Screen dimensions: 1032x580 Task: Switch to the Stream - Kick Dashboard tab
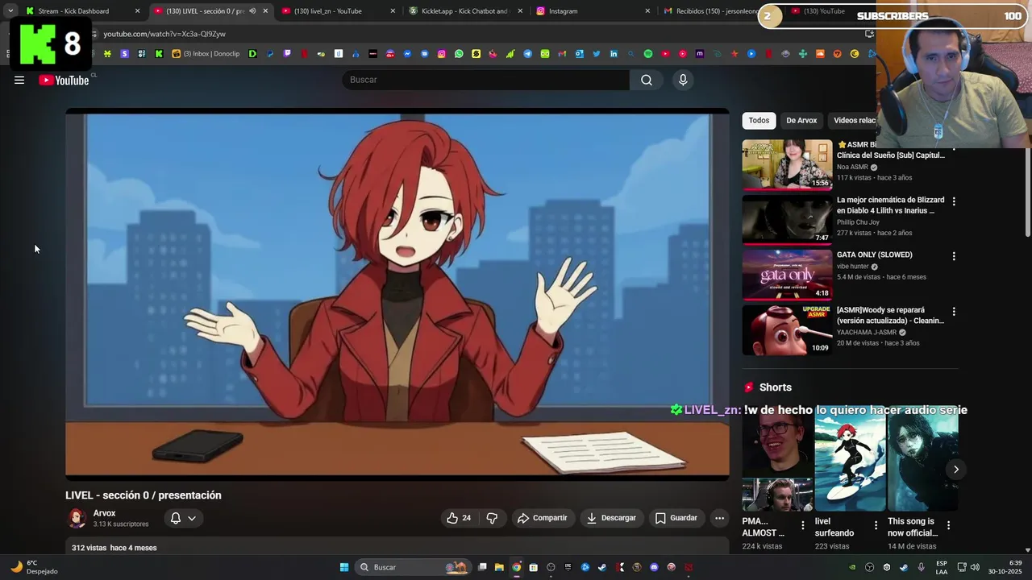point(73,11)
